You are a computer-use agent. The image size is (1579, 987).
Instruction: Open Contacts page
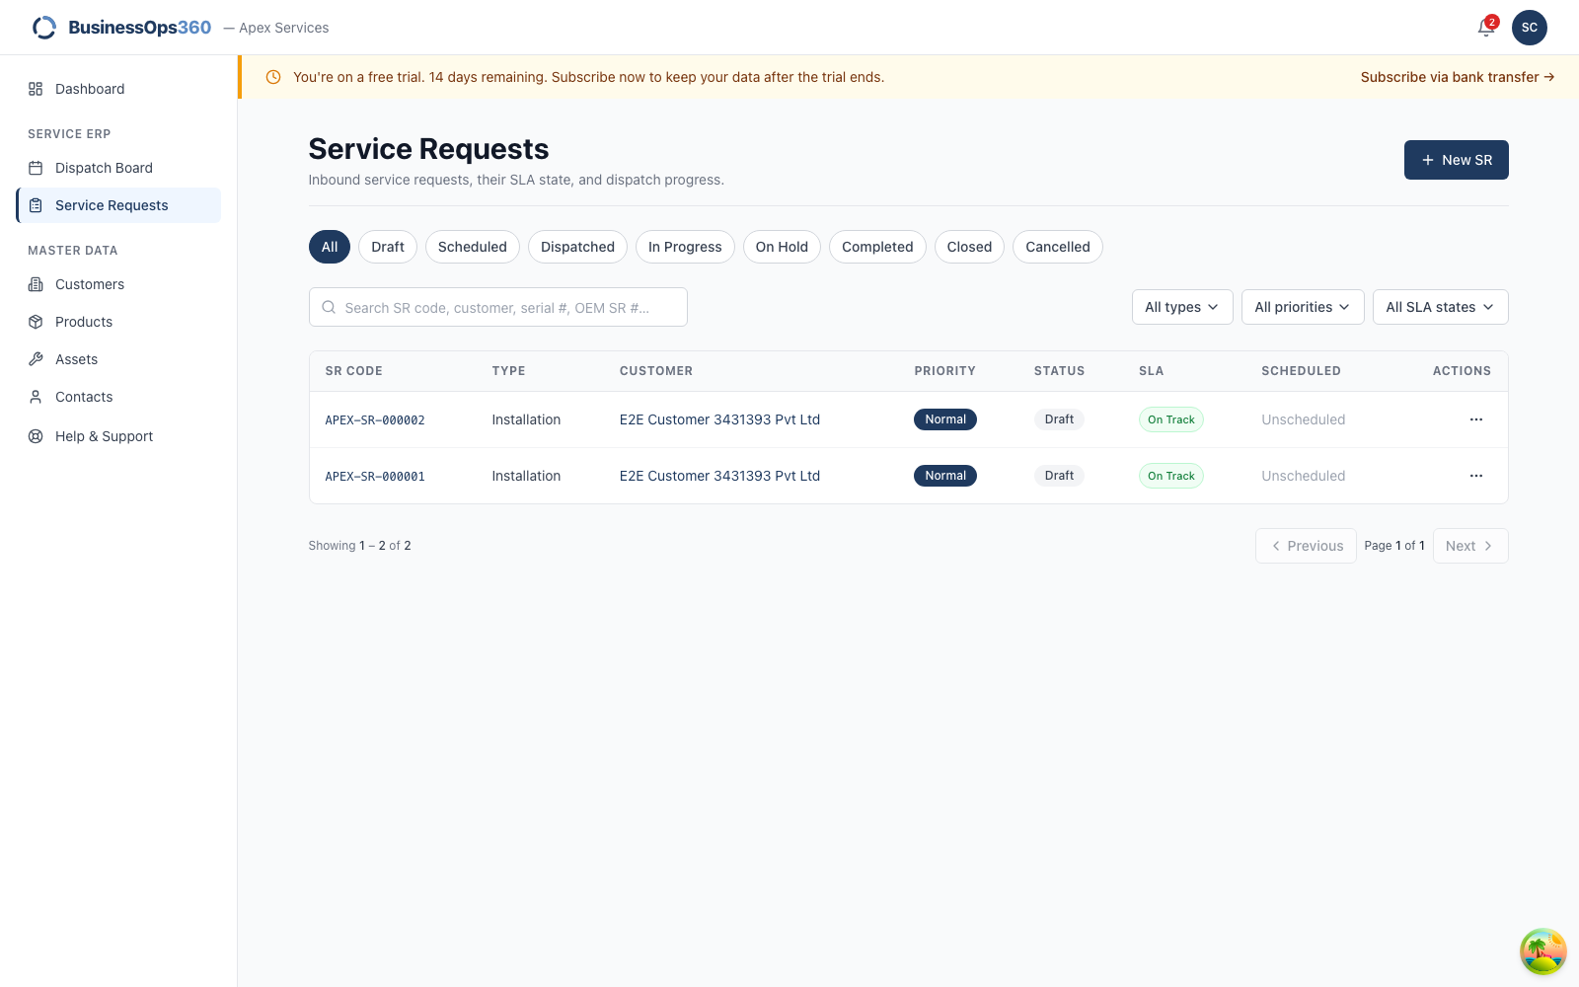[118, 397]
